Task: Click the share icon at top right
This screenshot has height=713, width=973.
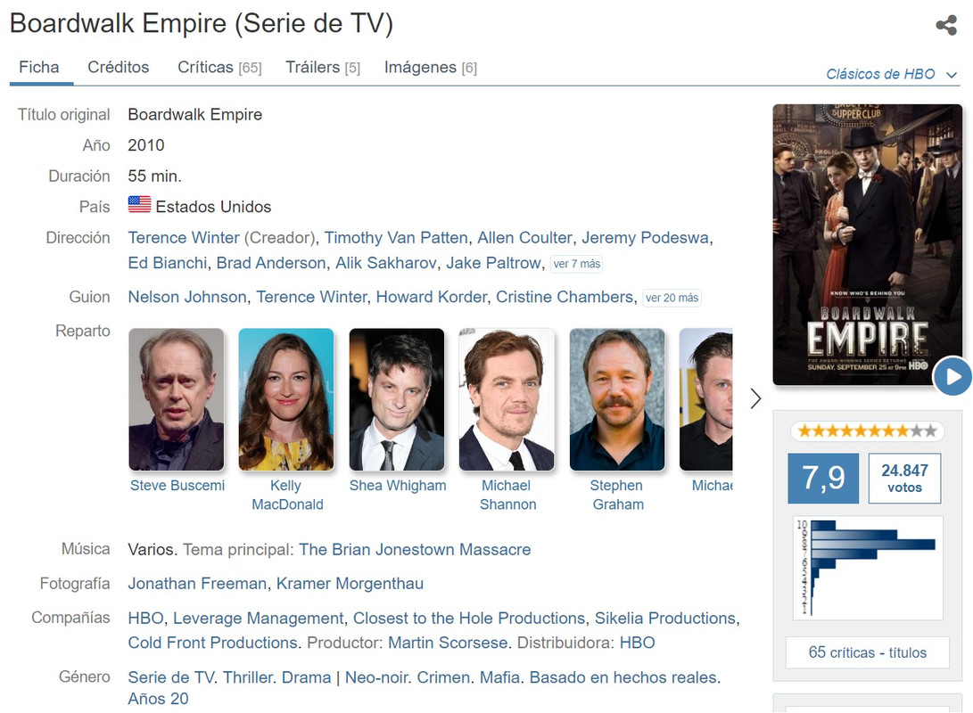Action: tap(946, 26)
